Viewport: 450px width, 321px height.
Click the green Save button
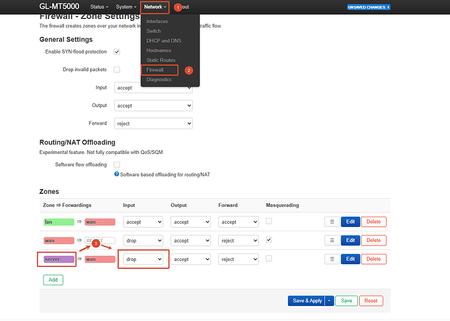346,301
